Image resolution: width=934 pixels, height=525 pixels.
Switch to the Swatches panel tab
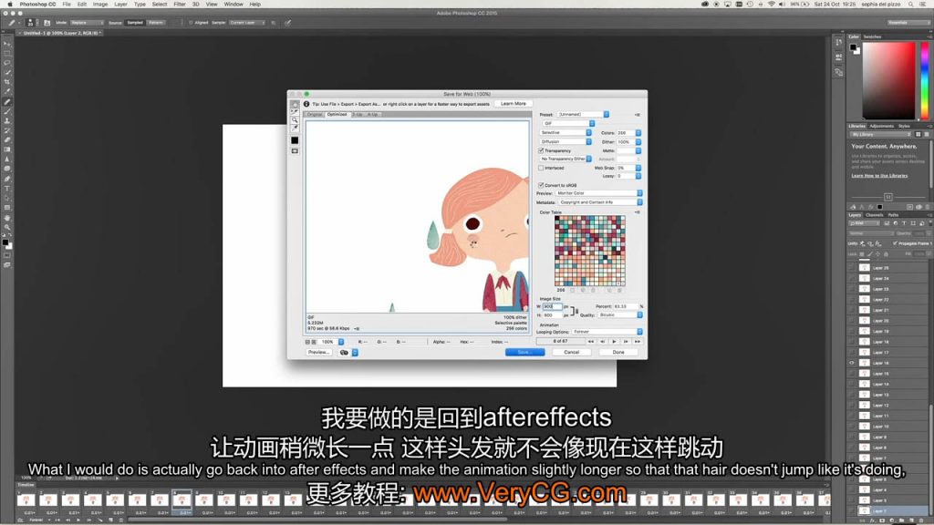(x=872, y=36)
